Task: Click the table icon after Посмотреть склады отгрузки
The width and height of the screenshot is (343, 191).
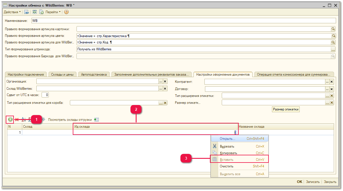Action: (96, 119)
